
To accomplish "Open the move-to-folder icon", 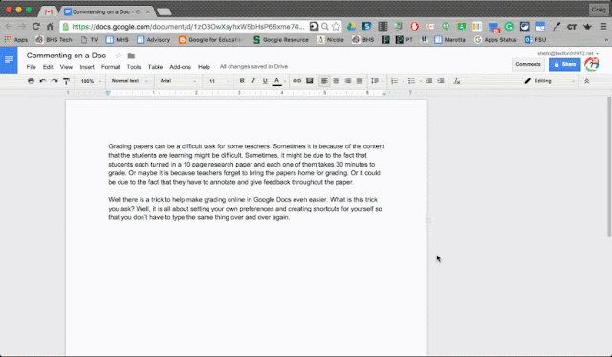I will [x=131, y=56].
